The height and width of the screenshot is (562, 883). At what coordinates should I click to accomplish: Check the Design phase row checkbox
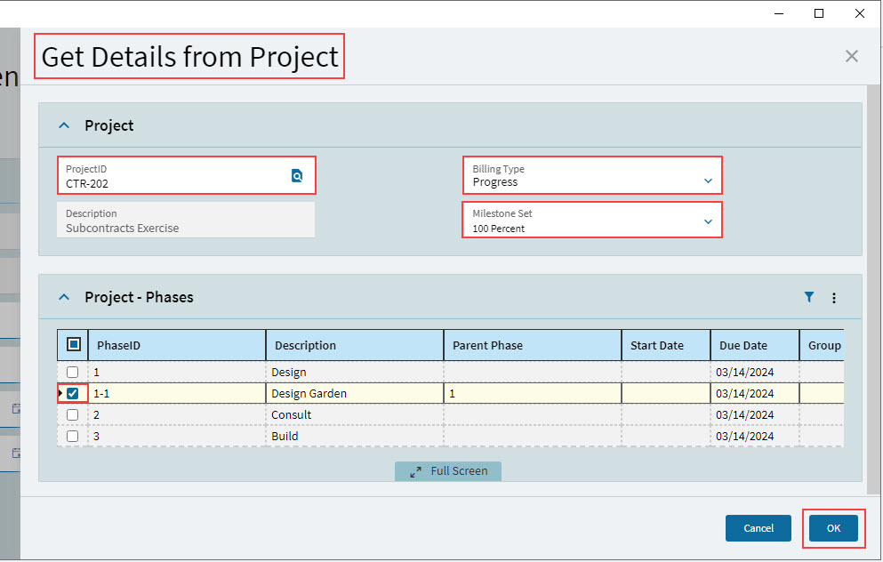pyautogui.click(x=72, y=373)
